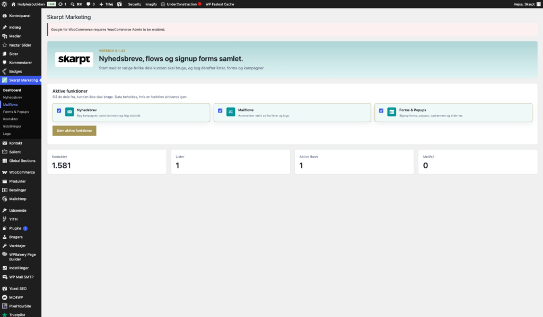Open MC4WP in sidebar
Viewport: 543px width, 317px height.
coord(21,297)
